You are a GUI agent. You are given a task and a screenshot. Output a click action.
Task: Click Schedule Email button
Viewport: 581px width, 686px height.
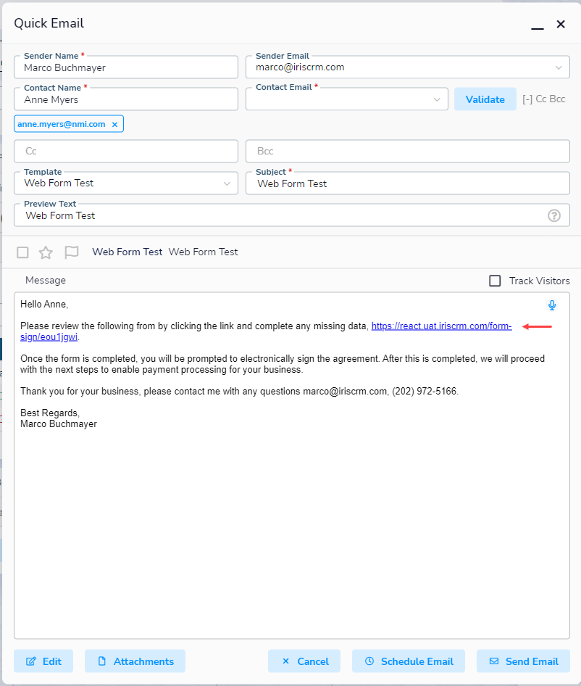click(x=409, y=661)
